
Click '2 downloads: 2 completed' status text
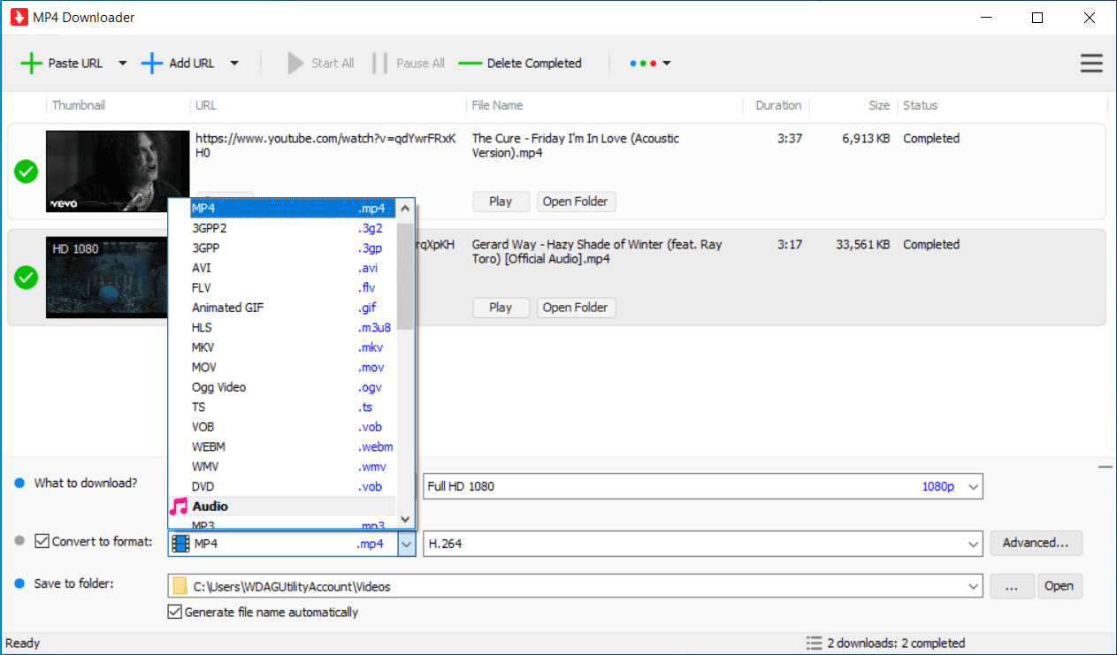tap(897, 643)
